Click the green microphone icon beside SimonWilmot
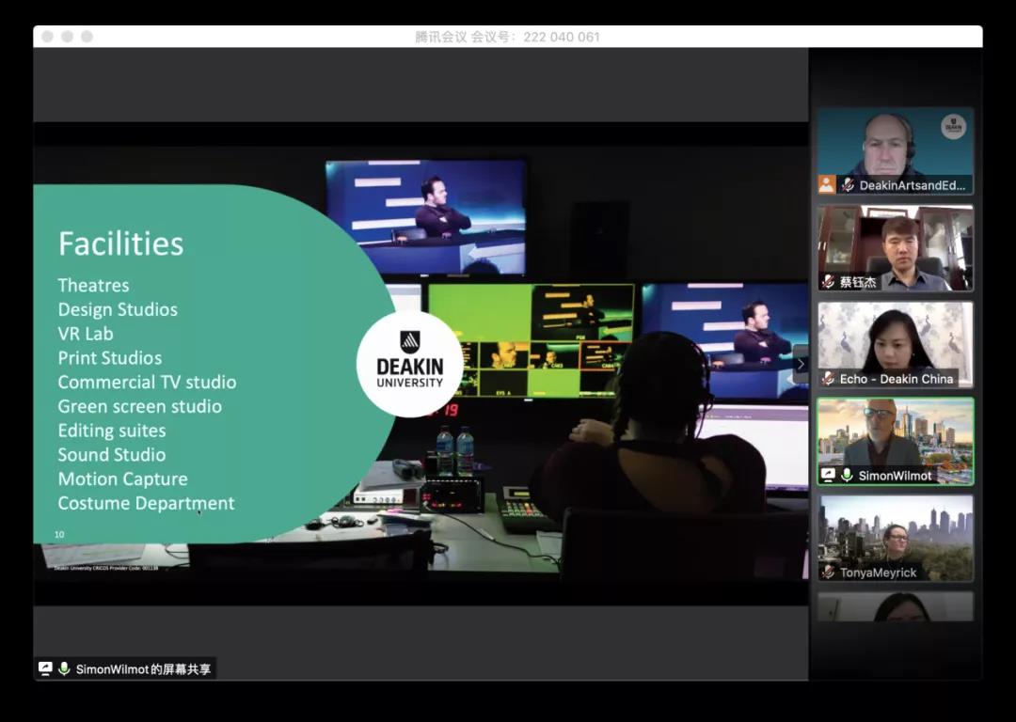This screenshot has width=1016, height=722. pyautogui.click(x=847, y=476)
